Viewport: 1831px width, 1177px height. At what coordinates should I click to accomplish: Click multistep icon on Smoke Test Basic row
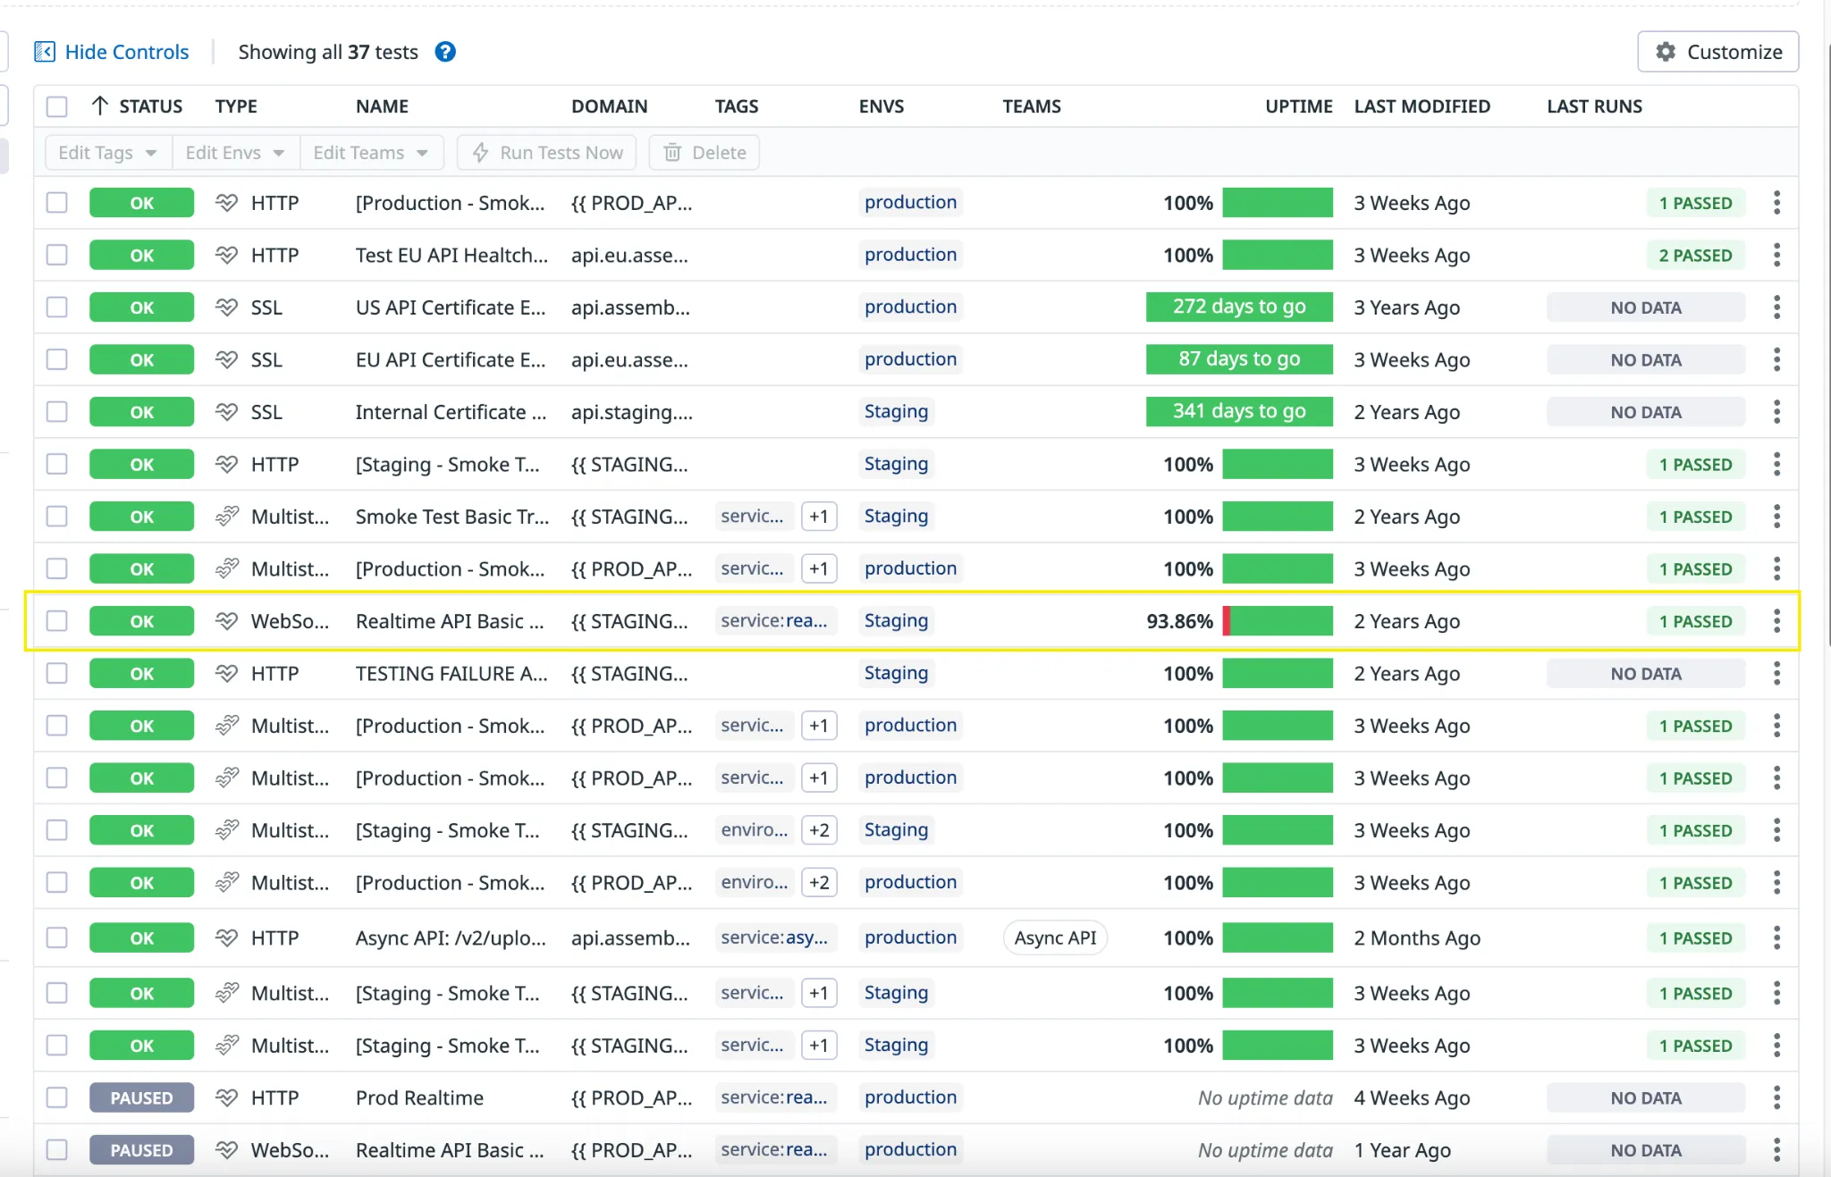227,517
